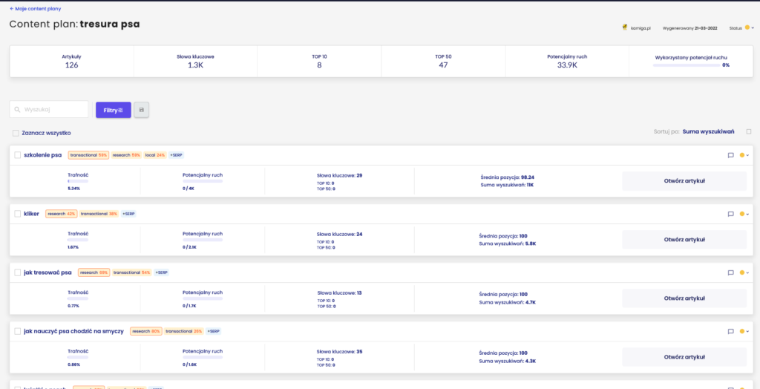The image size is (760, 389).
Task: Check the szkolenie psa article checkbox
Action: (17, 155)
